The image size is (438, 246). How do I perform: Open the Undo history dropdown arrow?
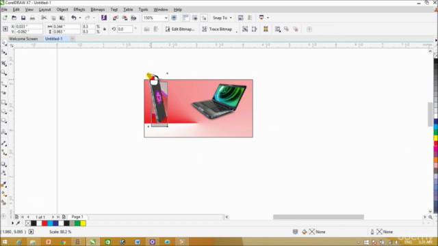(x=80, y=18)
